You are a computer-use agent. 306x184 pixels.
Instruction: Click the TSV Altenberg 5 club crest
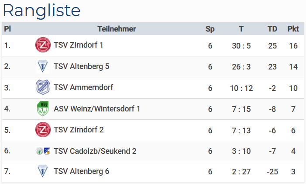(x=43, y=66)
